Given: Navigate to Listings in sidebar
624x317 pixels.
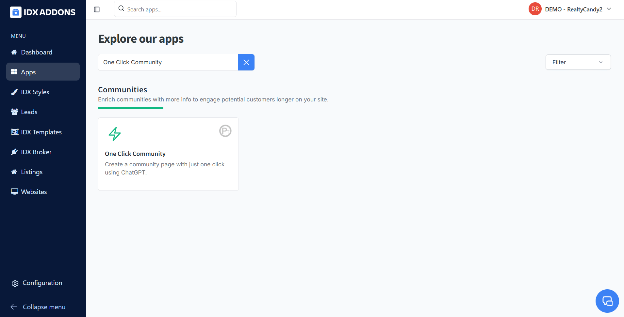Looking at the screenshot, I should (32, 172).
